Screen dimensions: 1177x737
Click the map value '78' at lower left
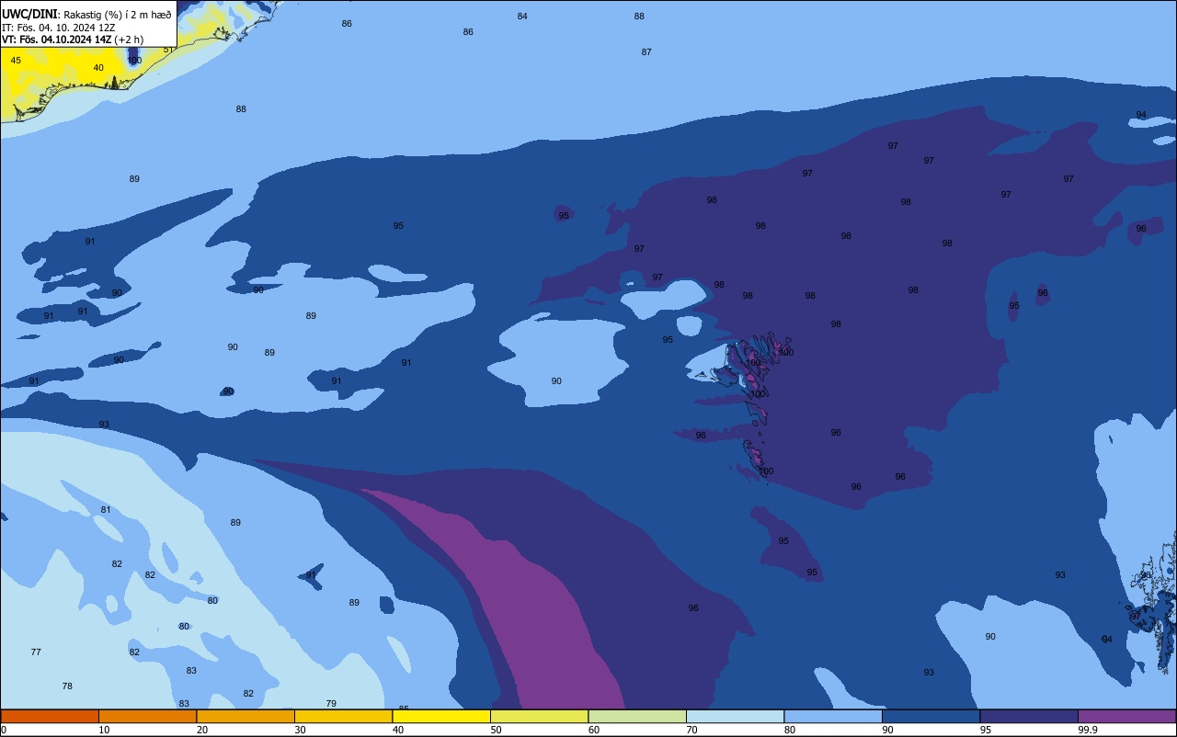pyautogui.click(x=67, y=686)
